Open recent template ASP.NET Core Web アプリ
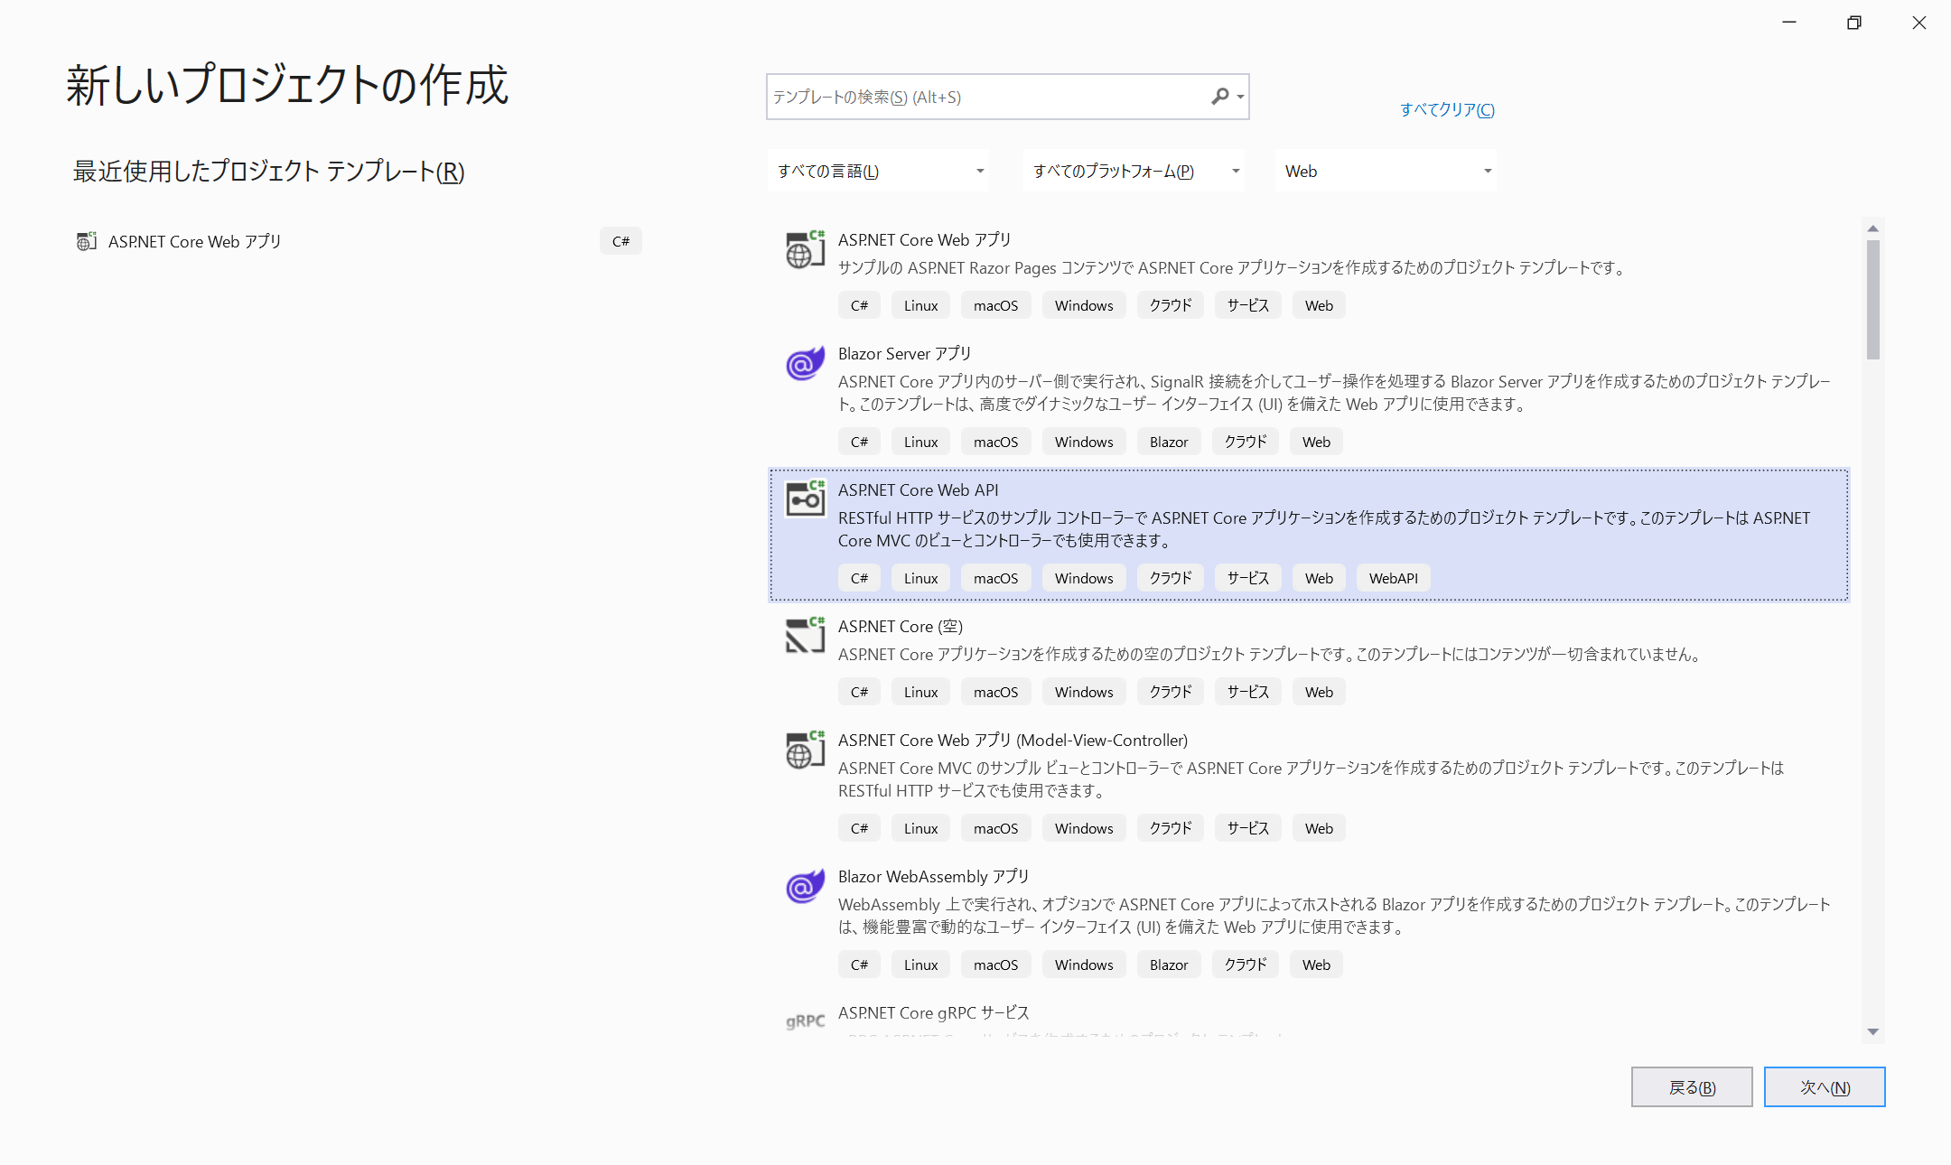The width and height of the screenshot is (1951, 1165). coord(359,241)
